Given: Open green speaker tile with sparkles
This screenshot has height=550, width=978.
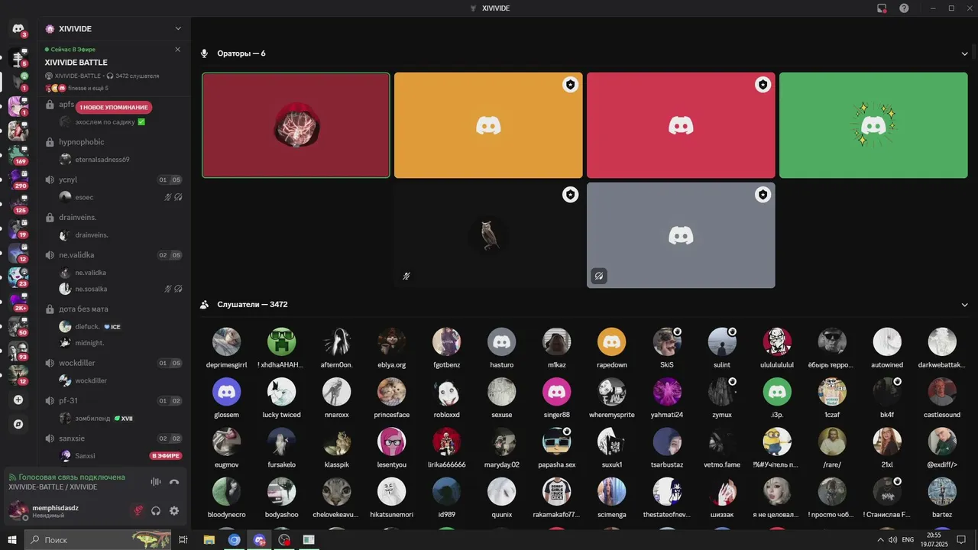Looking at the screenshot, I should pos(873,125).
